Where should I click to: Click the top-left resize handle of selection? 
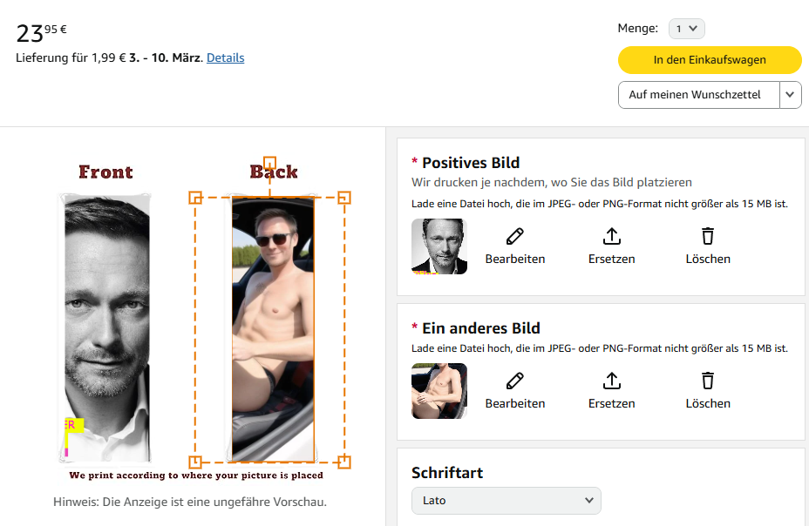[195, 198]
